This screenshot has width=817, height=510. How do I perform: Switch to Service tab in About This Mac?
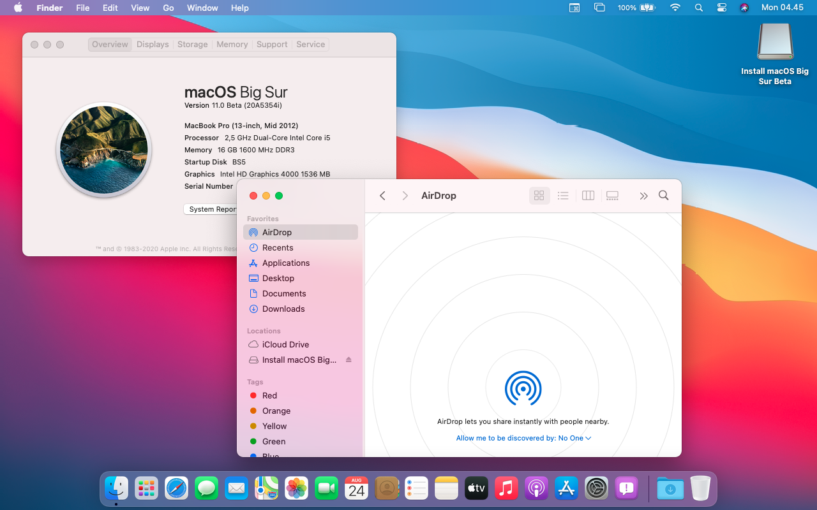(x=311, y=44)
